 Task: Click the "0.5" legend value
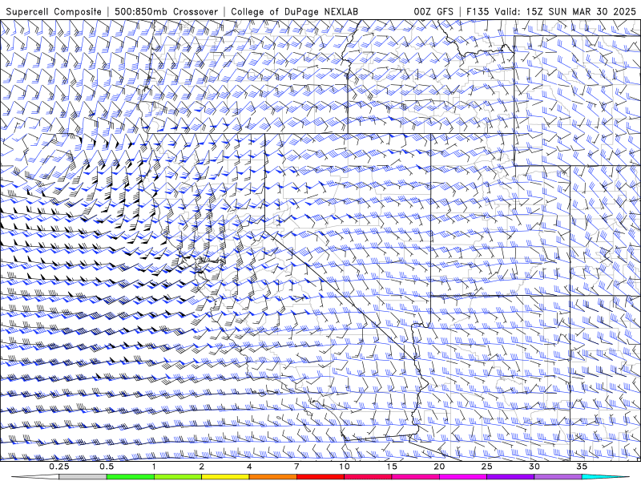click(107, 467)
